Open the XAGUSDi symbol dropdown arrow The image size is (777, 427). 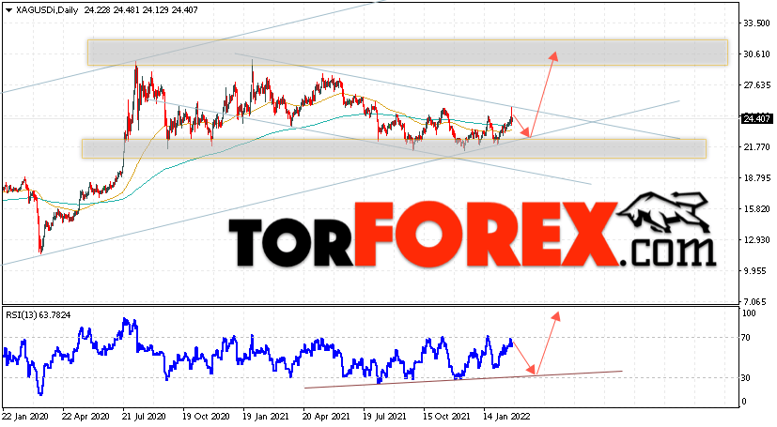[8, 10]
